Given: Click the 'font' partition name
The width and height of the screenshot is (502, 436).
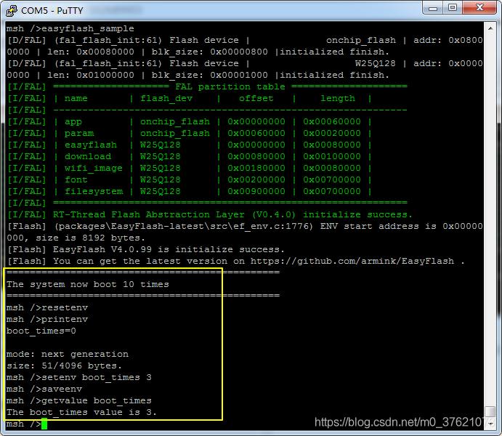Looking at the screenshot, I should 76,180.
